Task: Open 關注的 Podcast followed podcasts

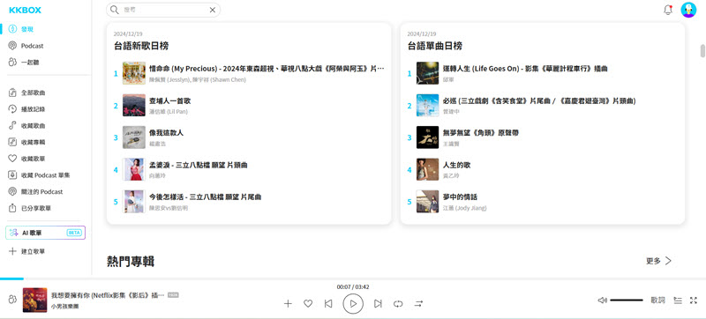Action: point(35,192)
